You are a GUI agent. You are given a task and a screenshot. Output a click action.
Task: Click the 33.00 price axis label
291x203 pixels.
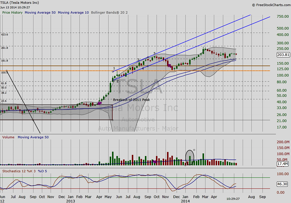point(282,108)
